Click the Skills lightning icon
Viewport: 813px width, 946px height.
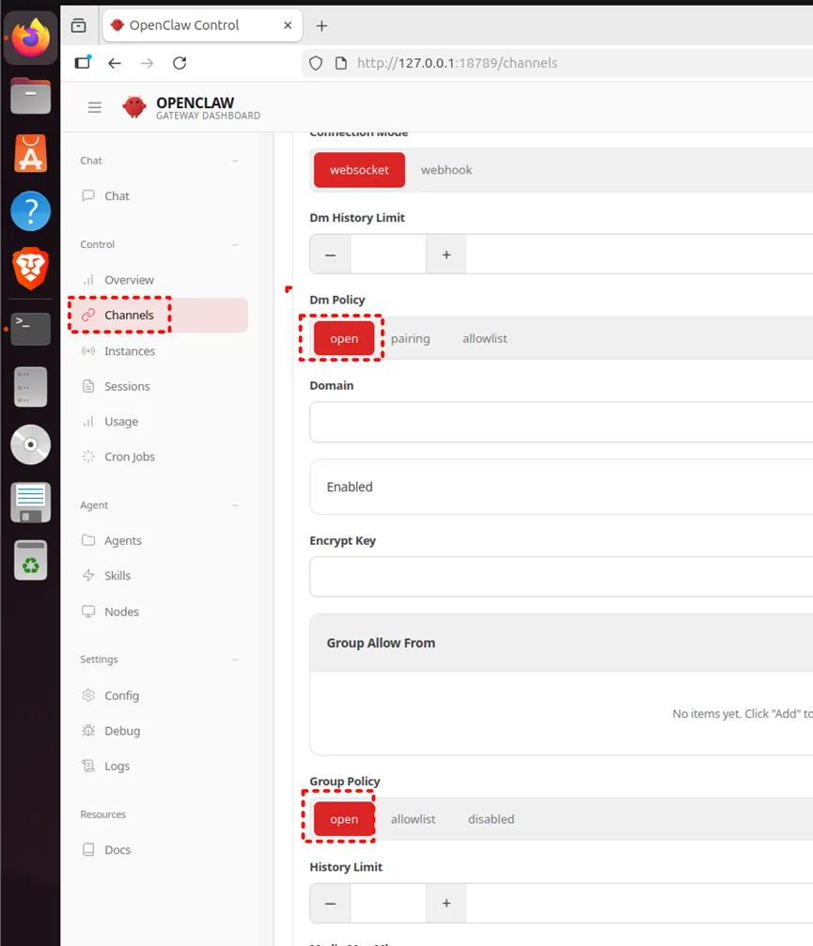click(x=88, y=576)
